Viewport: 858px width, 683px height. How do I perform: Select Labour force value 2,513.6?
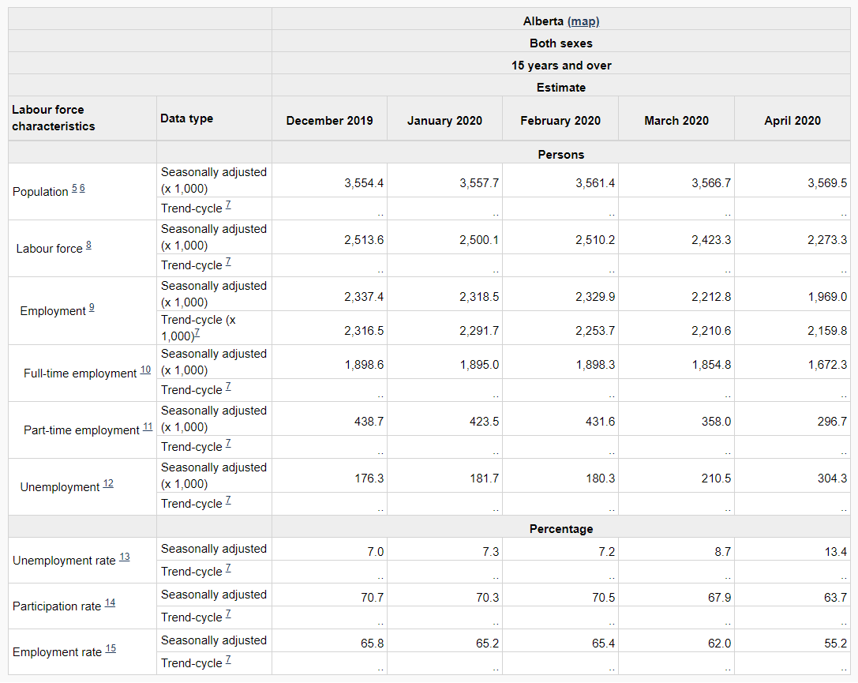pos(364,240)
